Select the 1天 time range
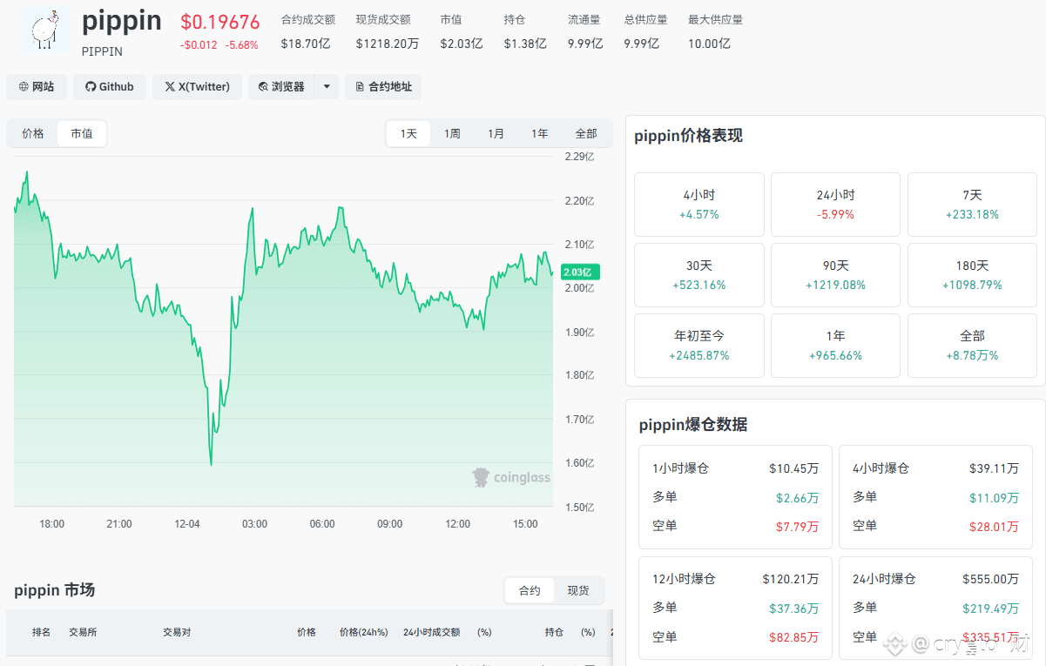The width and height of the screenshot is (1046, 666). (408, 134)
